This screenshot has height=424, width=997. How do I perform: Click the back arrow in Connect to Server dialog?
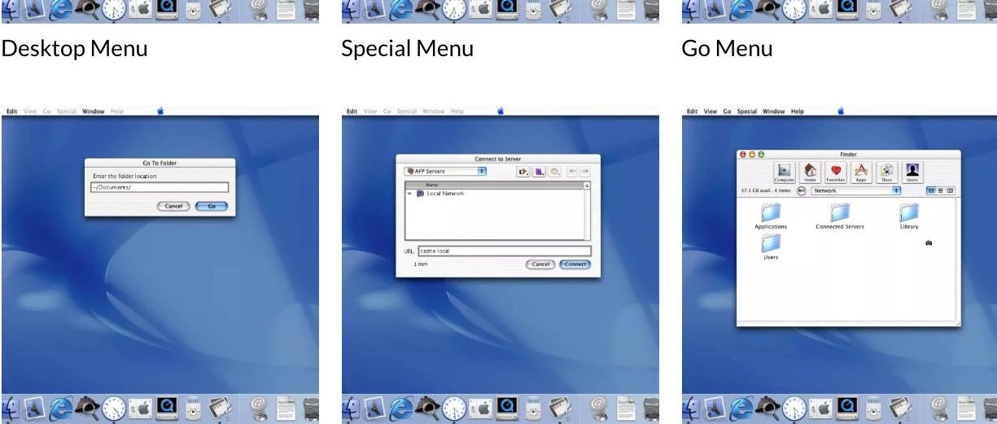click(572, 172)
